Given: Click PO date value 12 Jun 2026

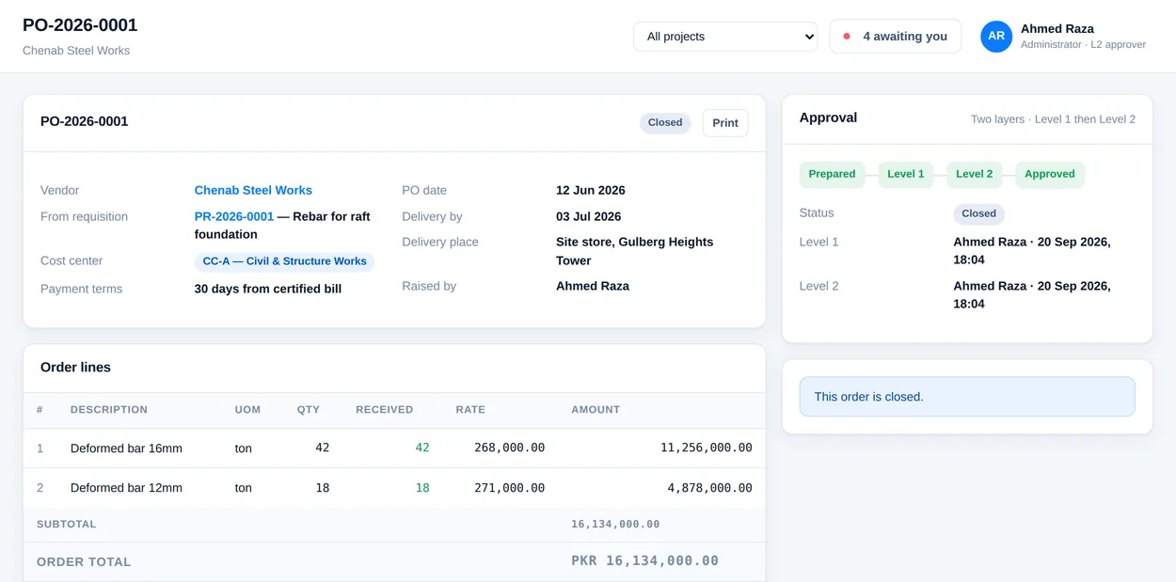Looking at the screenshot, I should (590, 190).
